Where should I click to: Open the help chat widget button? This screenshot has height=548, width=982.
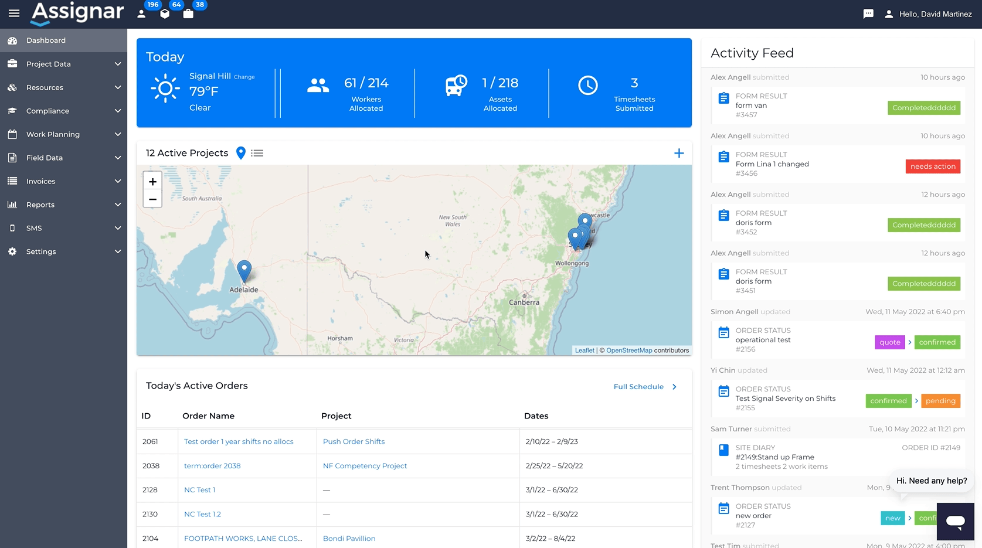[956, 521]
